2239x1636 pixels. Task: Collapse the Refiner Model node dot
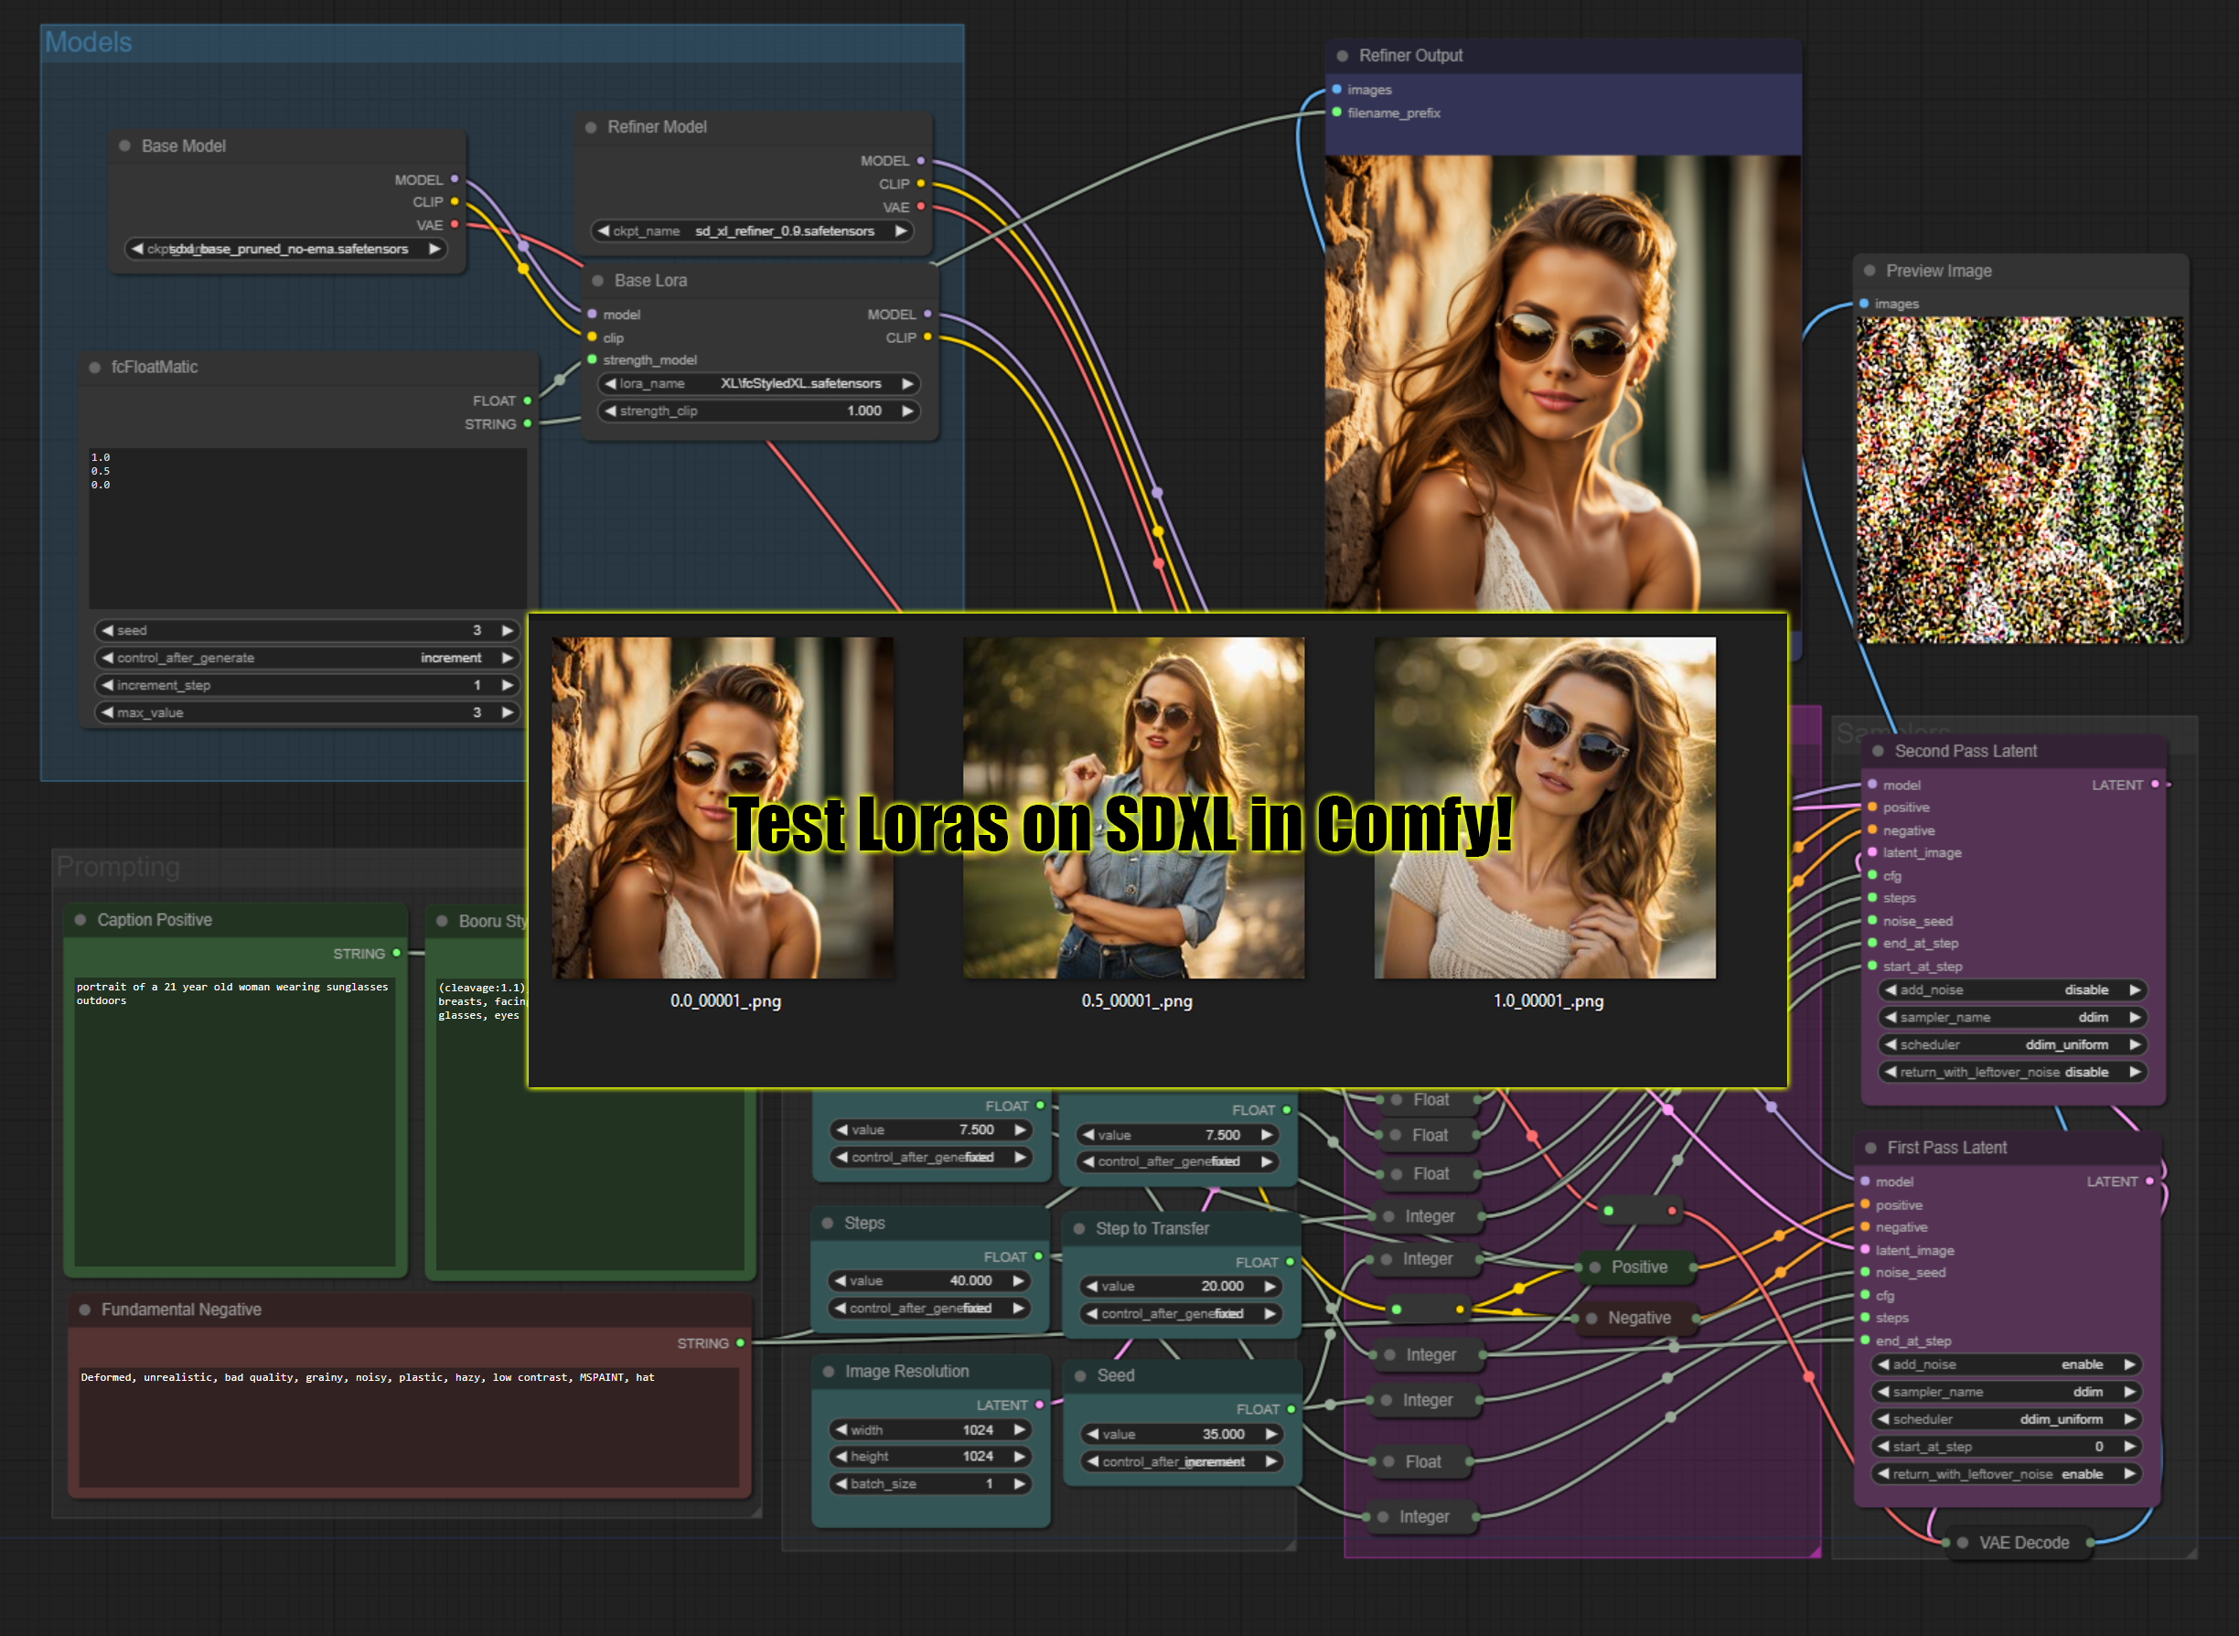coord(591,127)
